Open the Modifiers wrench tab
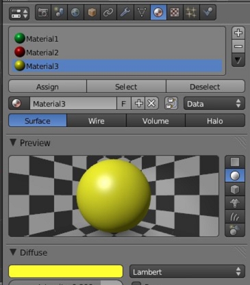This screenshot has height=285, width=250. 125,12
